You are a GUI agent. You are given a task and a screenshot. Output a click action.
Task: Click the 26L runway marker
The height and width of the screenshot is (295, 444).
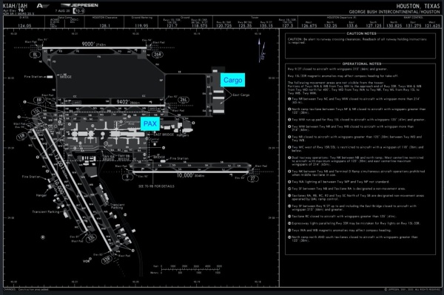184,100
